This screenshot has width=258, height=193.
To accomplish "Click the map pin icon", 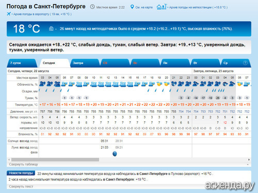I will 132,7.
